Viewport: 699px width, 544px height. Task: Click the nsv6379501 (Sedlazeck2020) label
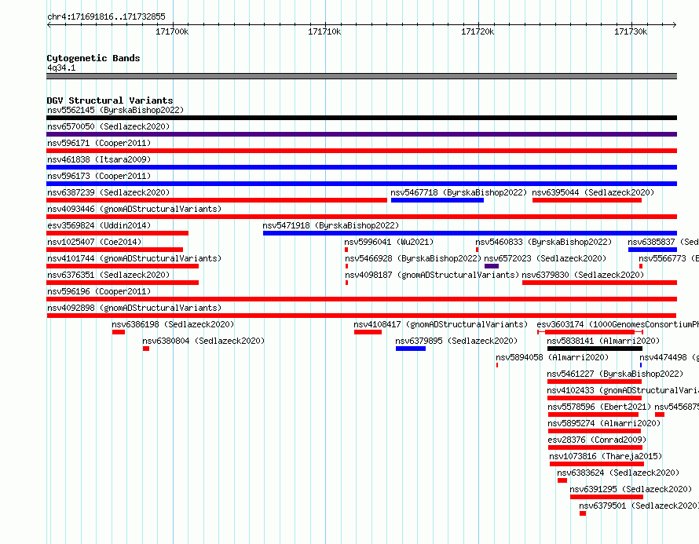(x=639, y=506)
